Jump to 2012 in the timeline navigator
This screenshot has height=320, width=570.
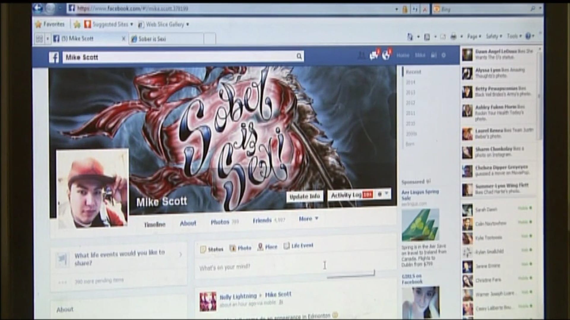[411, 103]
